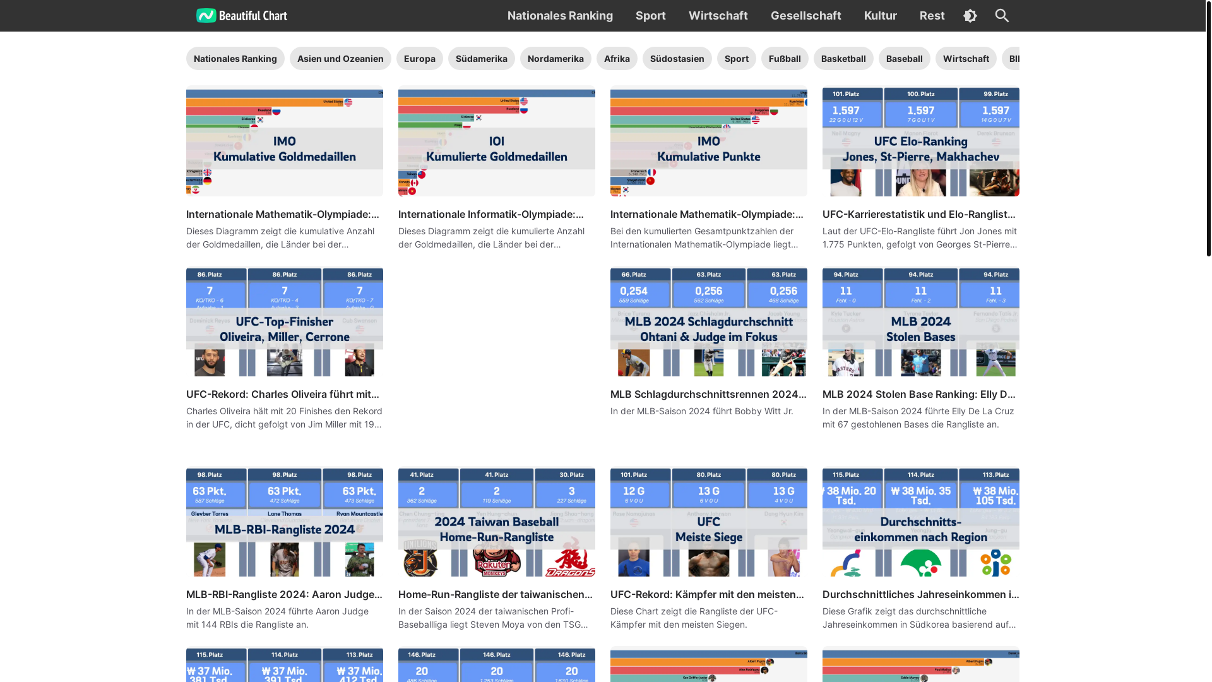This screenshot has width=1212, height=682.
Task: Click the page's vertical scrollbar
Action: click(1208, 128)
